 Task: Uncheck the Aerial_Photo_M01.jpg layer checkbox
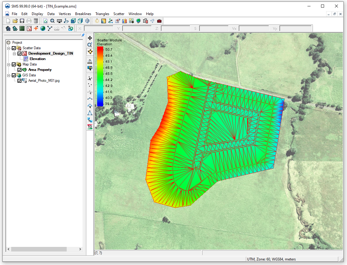pos(20,81)
